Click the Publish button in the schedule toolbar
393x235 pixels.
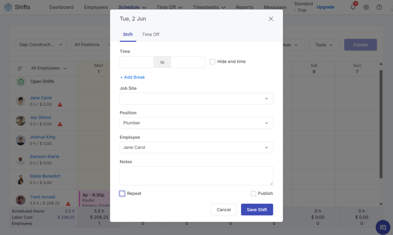360,45
